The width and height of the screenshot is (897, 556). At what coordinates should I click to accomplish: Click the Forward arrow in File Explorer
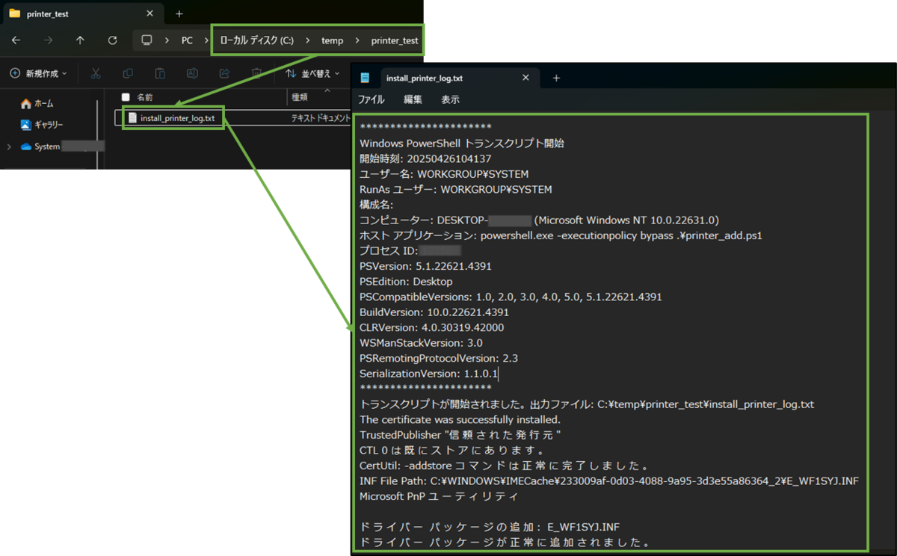click(x=48, y=40)
